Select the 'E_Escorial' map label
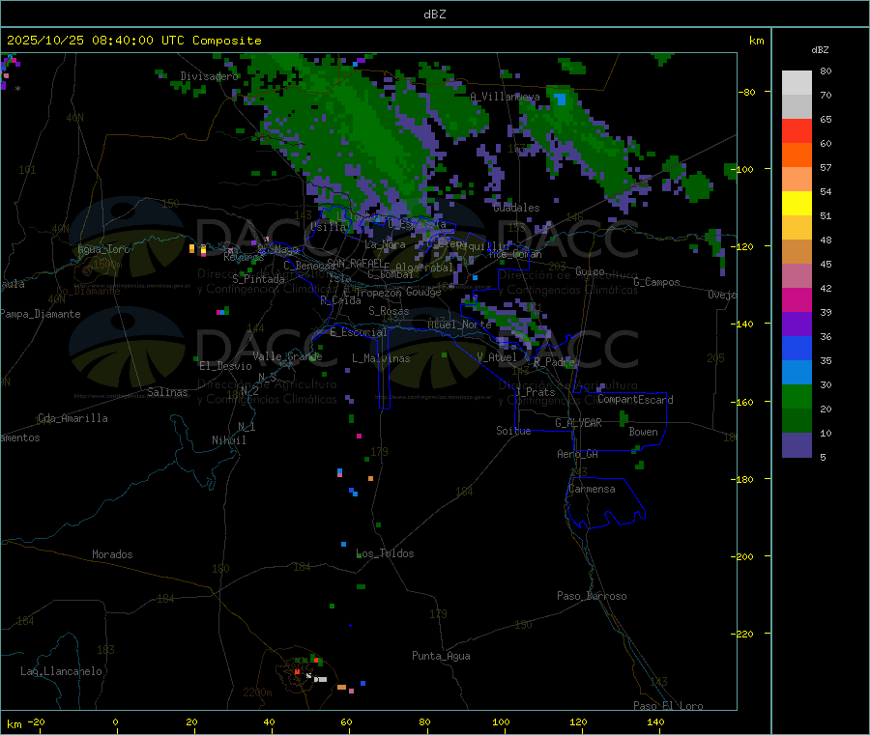The width and height of the screenshot is (870, 735). pyautogui.click(x=358, y=332)
